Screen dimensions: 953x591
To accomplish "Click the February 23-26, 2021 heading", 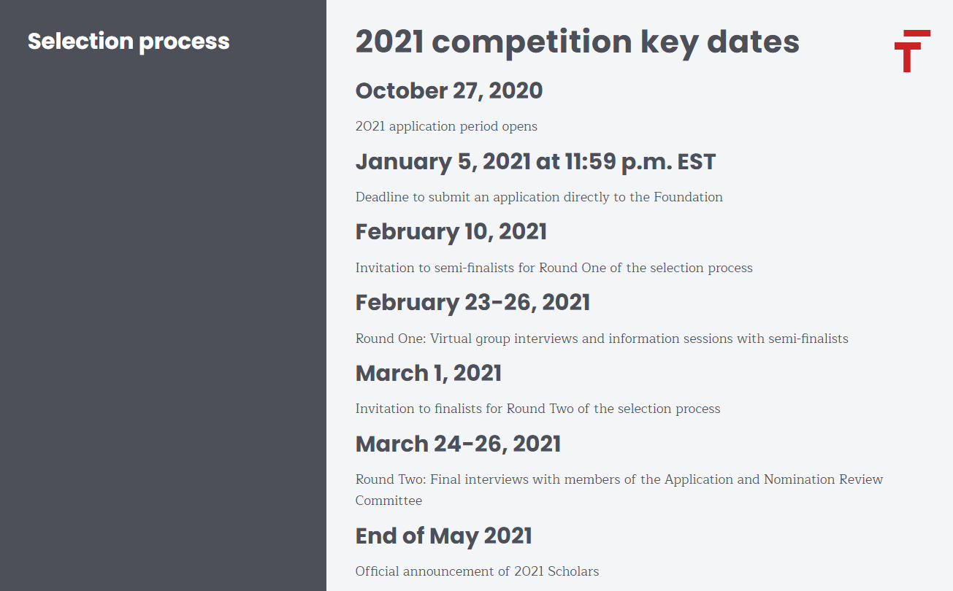I will 472,303.
